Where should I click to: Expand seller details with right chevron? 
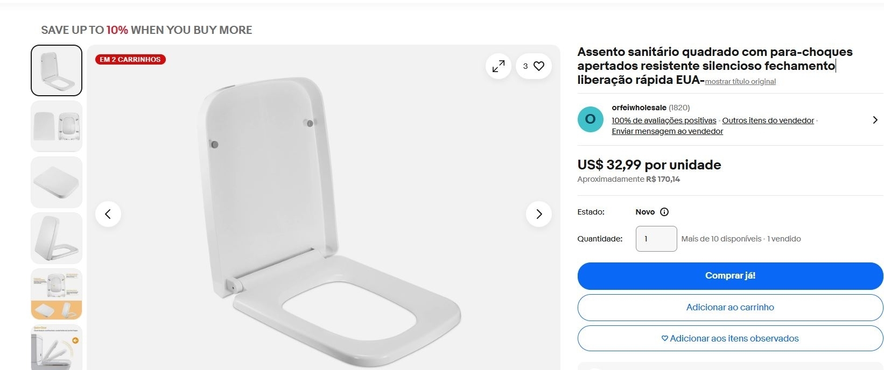click(875, 120)
